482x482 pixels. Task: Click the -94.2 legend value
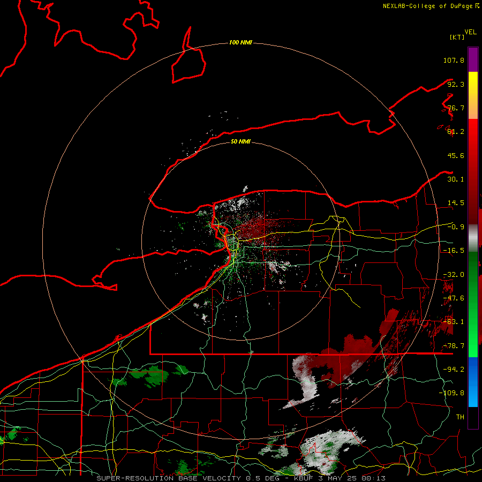(454, 369)
